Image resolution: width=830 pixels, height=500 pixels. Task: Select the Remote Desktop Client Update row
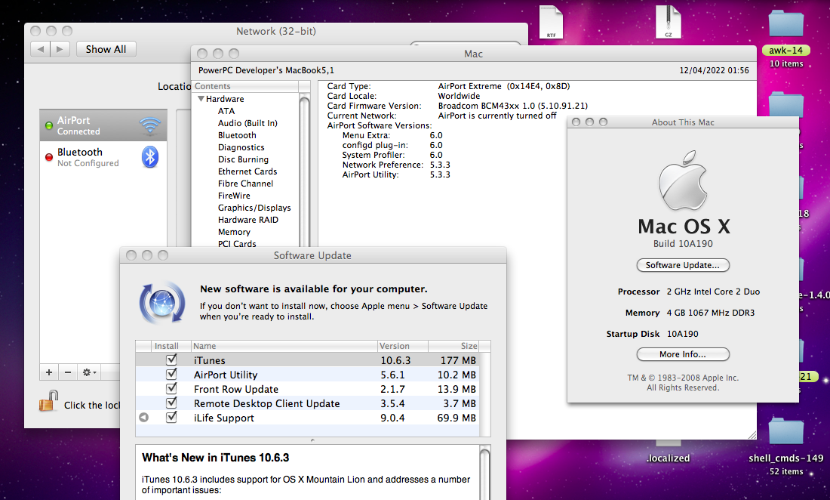(308, 403)
